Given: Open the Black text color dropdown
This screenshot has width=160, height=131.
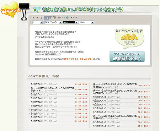Looking at the screenshot, I should tap(70, 22).
